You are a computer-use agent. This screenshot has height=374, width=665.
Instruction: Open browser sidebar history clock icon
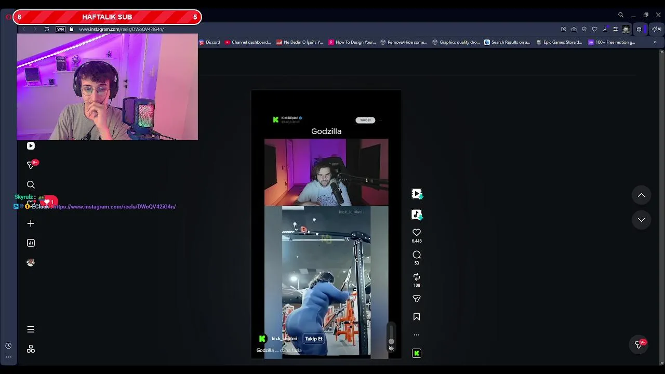pos(8,346)
